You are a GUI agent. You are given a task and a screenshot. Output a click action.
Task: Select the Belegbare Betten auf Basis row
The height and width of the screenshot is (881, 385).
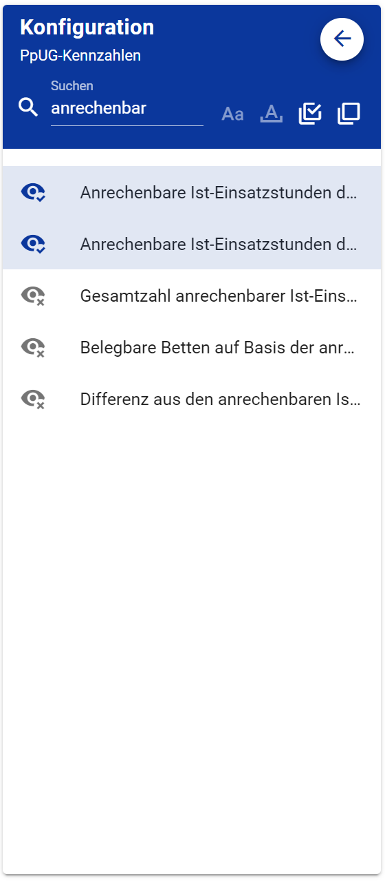192,347
